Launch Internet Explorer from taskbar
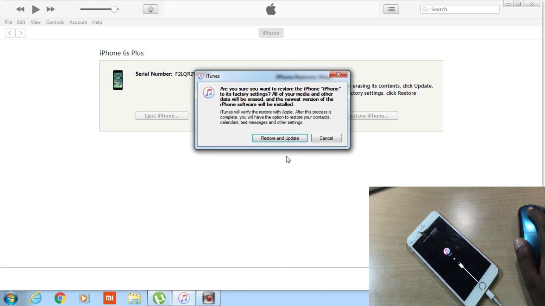 tap(36, 298)
